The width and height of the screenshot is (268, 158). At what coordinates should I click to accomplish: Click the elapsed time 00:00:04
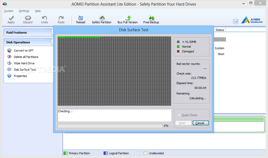pyautogui.click(x=200, y=88)
